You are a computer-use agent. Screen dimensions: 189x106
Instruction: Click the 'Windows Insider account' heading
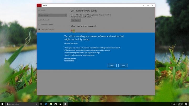[83, 26]
